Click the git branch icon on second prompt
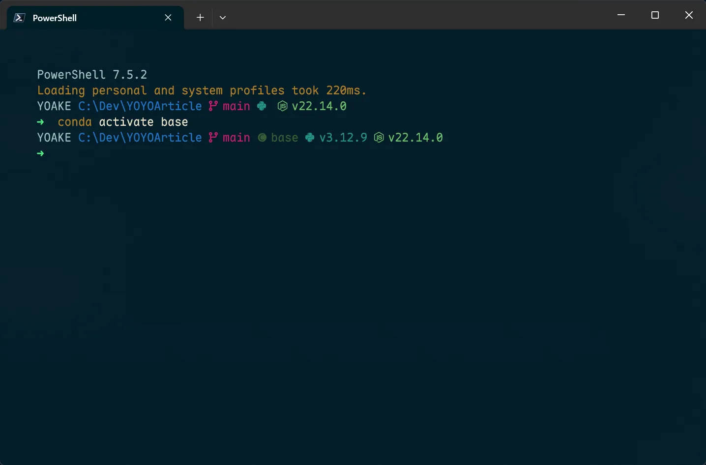 213,138
